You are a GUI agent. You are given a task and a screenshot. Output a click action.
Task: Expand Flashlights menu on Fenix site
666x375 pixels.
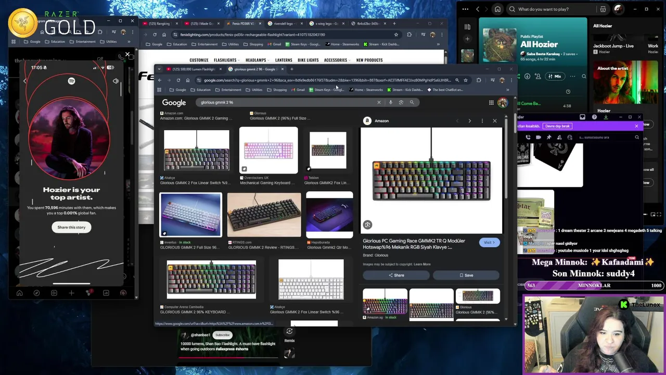click(x=227, y=60)
